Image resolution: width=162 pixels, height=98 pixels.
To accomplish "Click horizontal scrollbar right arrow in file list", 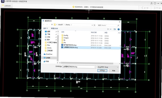I will (x=120, y=64).
